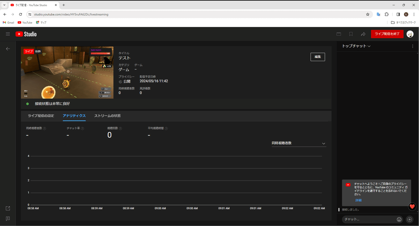This screenshot has width=419, height=226.
Task: View site information icon in address bar
Action: pos(30,14)
